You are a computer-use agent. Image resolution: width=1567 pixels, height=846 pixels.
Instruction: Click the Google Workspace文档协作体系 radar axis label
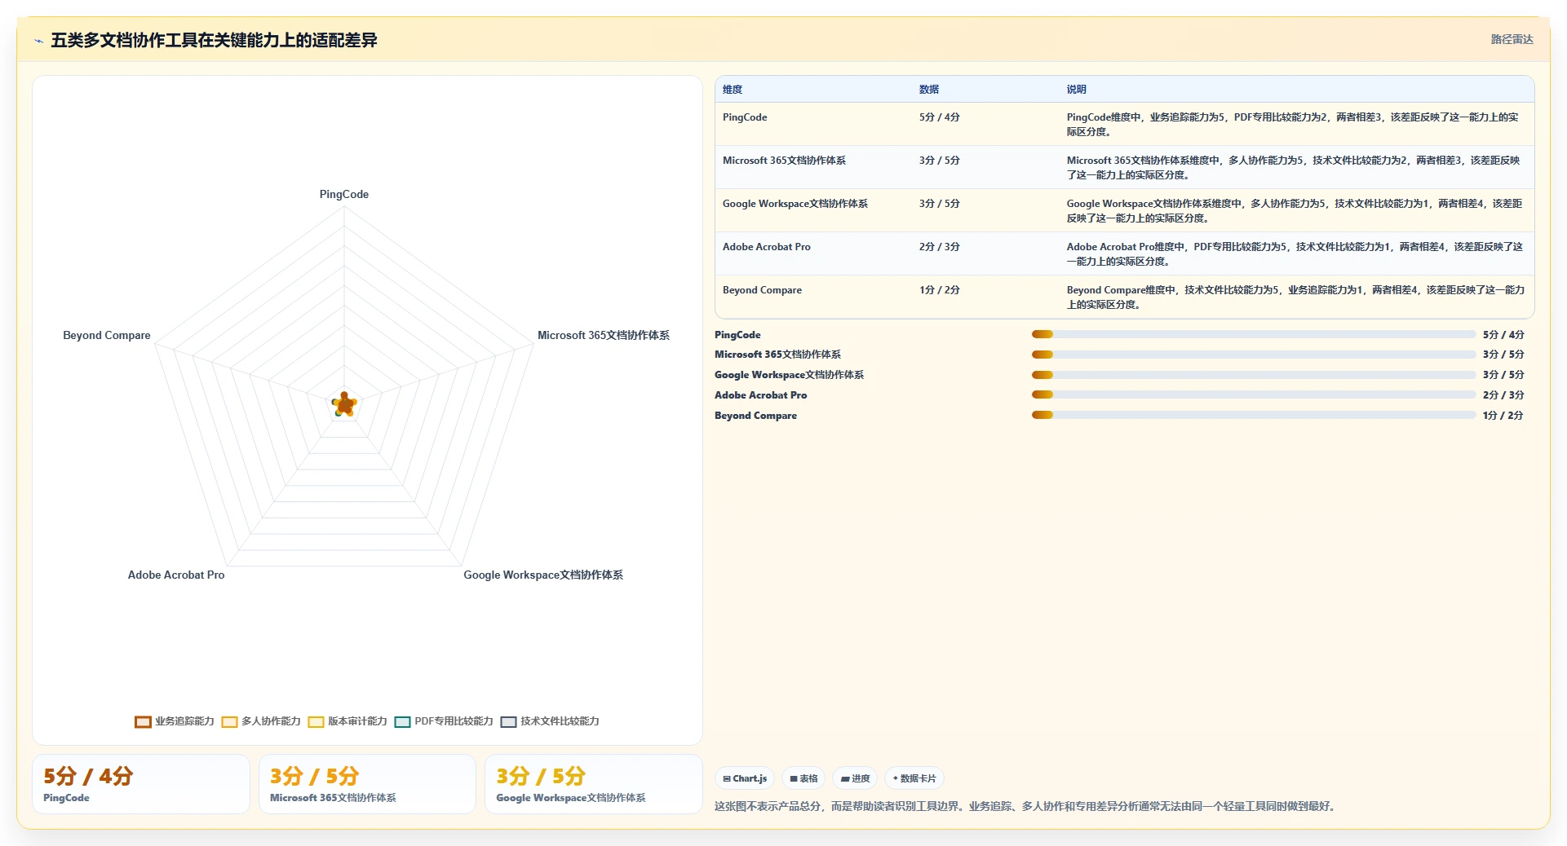[543, 575]
